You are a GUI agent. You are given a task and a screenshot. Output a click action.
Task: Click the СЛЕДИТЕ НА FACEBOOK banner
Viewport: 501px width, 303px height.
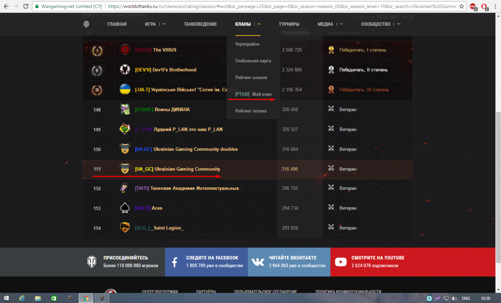point(206,262)
